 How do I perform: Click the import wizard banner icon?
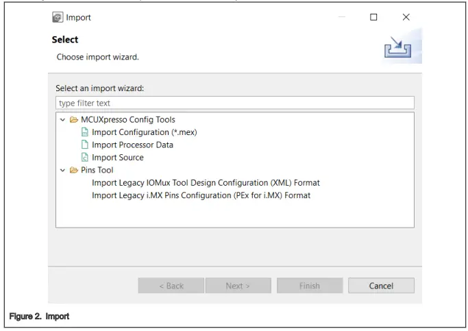(397, 49)
